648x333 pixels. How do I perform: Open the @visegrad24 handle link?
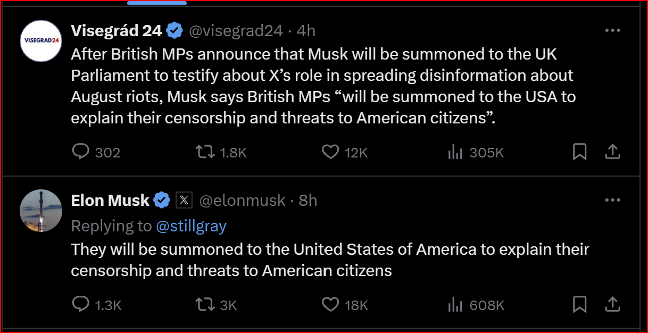(x=236, y=31)
